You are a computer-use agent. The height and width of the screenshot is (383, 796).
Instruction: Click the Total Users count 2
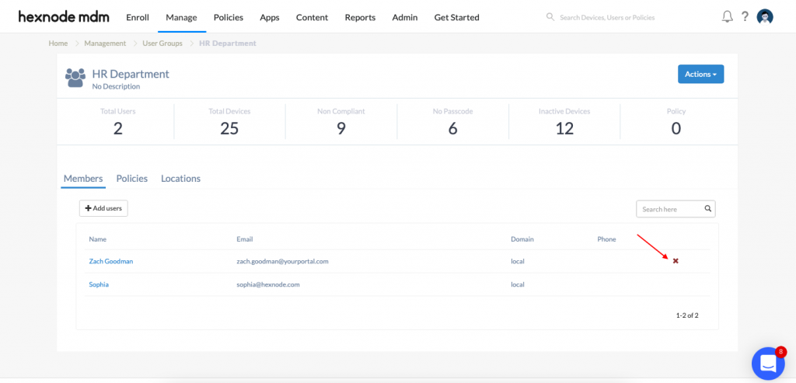click(x=118, y=128)
